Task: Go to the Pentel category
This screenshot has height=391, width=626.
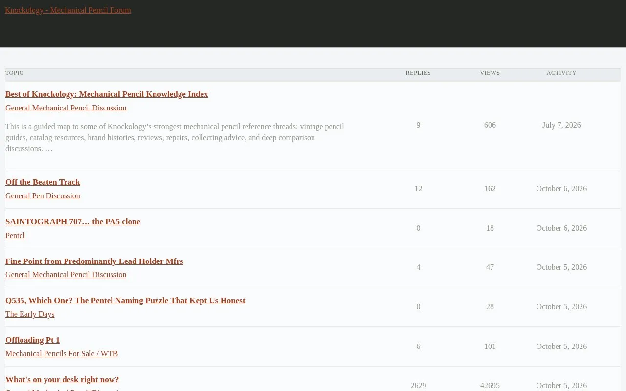Action: pos(15,236)
